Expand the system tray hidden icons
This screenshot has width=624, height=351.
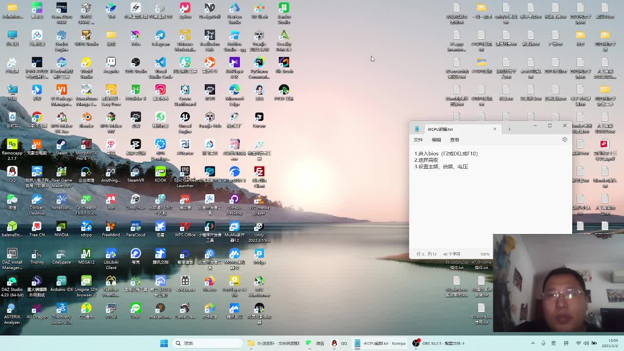click(x=533, y=343)
